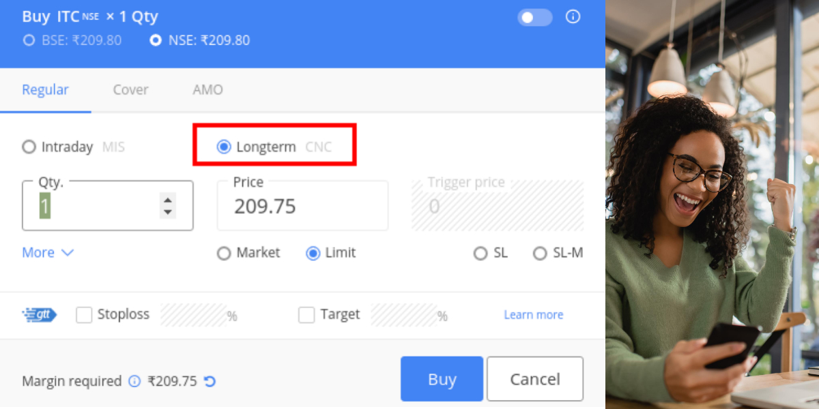Click the photo of the cheering woman
This screenshot has width=819, height=409.
click(x=713, y=204)
